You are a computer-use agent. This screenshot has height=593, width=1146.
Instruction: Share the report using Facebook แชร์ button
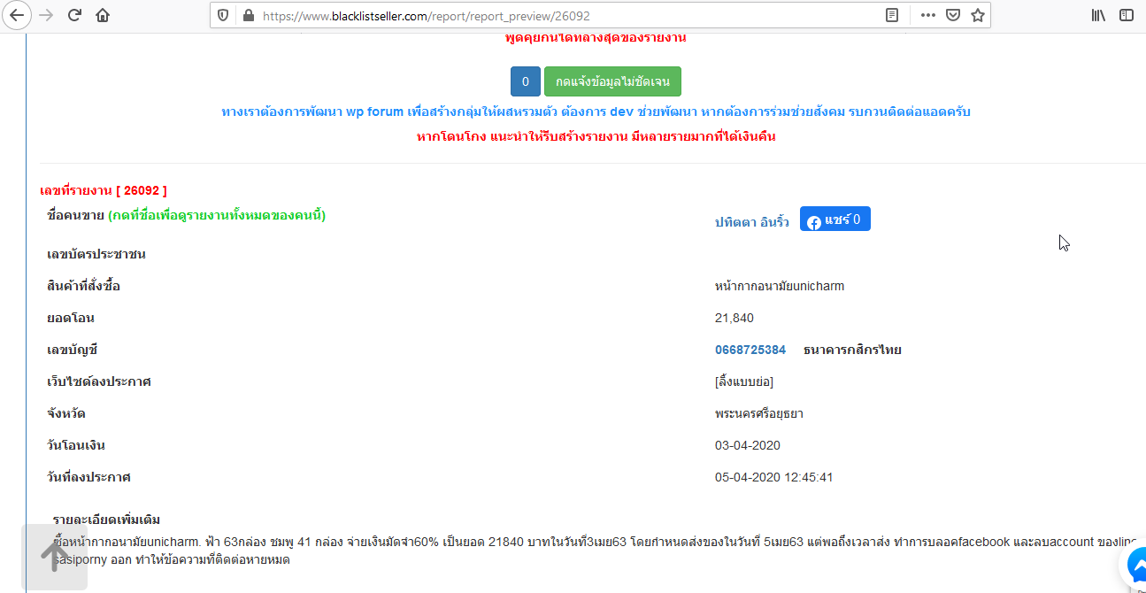pos(835,219)
